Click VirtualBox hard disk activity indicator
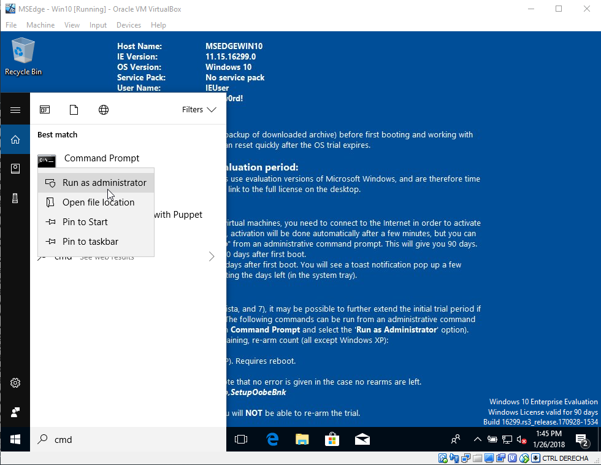The image size is (601, 465). pyautogui.click(x=443, y=458)
